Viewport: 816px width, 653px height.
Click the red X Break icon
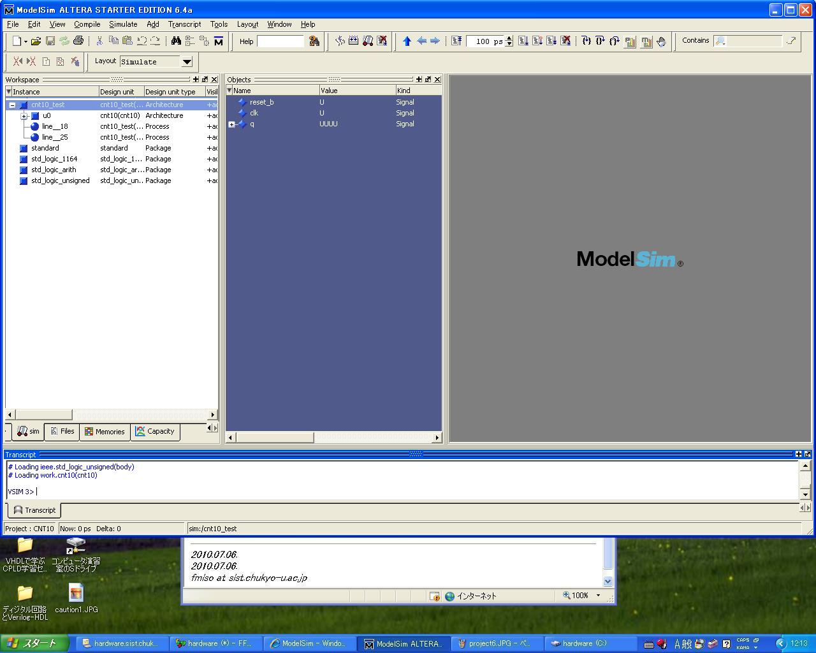(565, 41)
